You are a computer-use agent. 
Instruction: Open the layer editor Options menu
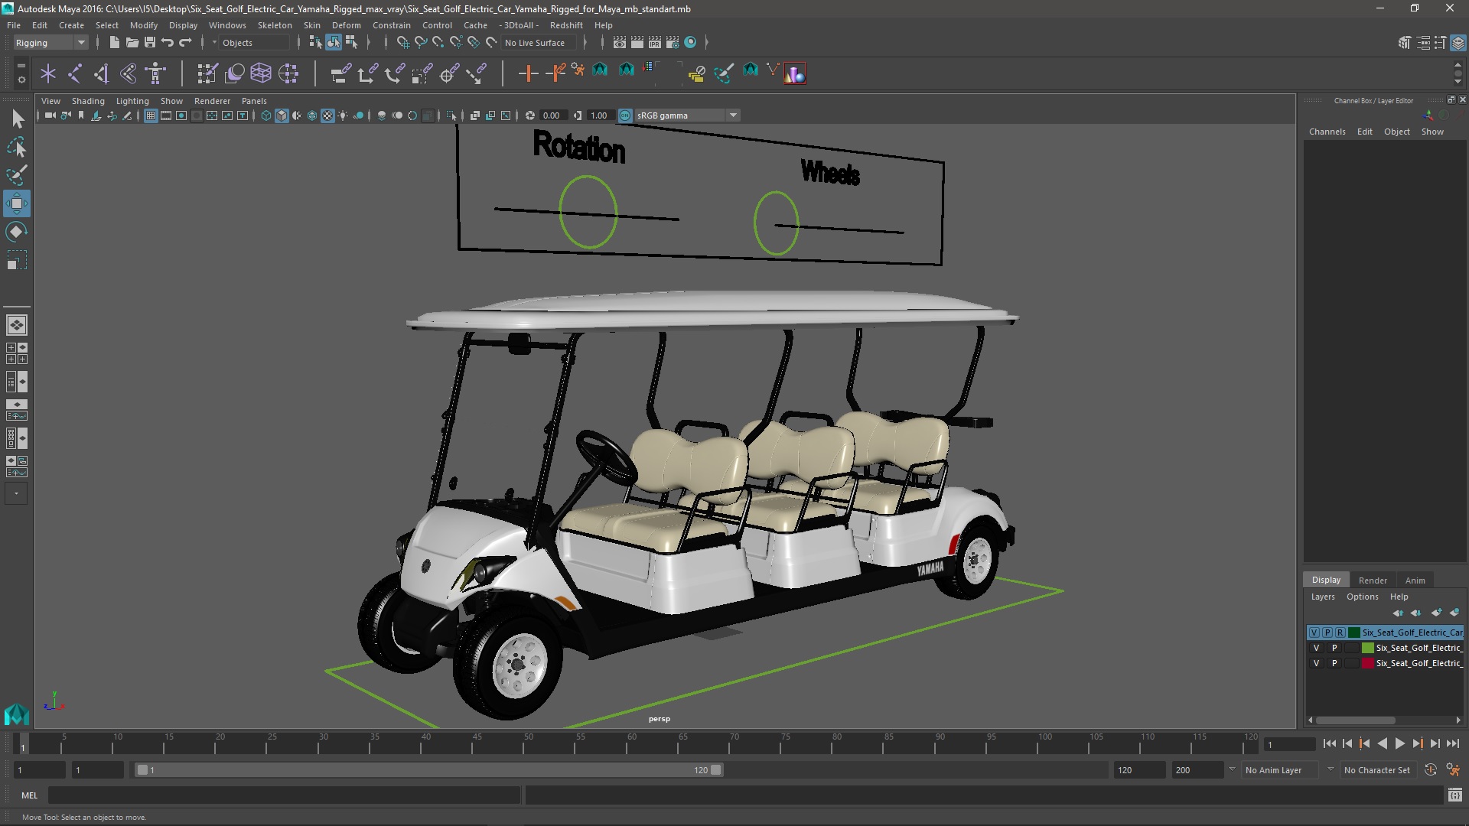pyautogui.click(x=1362, y=597)
